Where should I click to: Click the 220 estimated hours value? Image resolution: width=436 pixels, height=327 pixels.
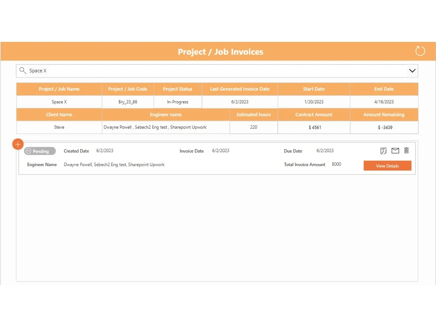click(x=254, y=127)
